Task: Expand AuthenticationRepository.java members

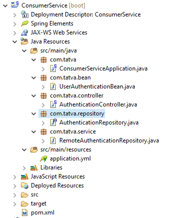Action: click(43, 123)
